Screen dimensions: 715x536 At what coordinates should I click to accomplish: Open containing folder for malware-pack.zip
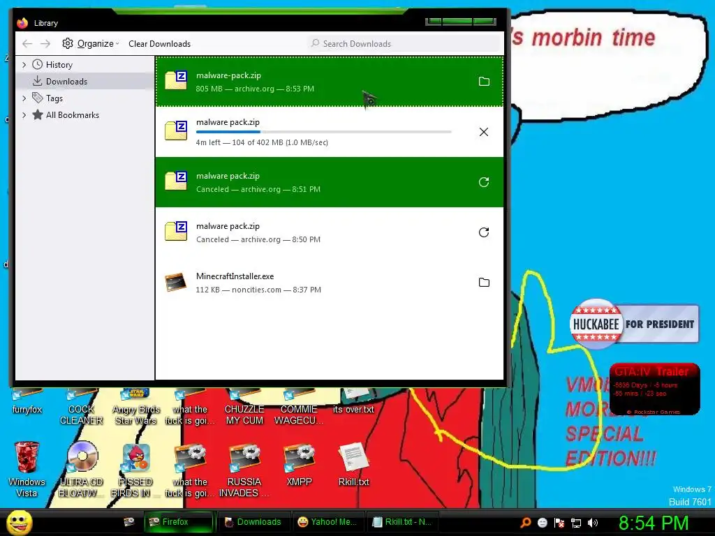pyautogui.click(x=484, y=82)
